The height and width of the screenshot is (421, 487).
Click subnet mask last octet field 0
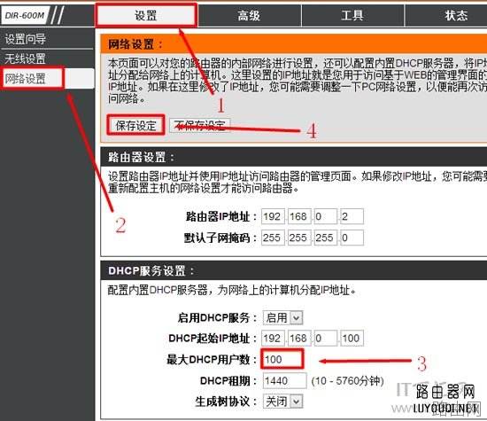point(352,238)
